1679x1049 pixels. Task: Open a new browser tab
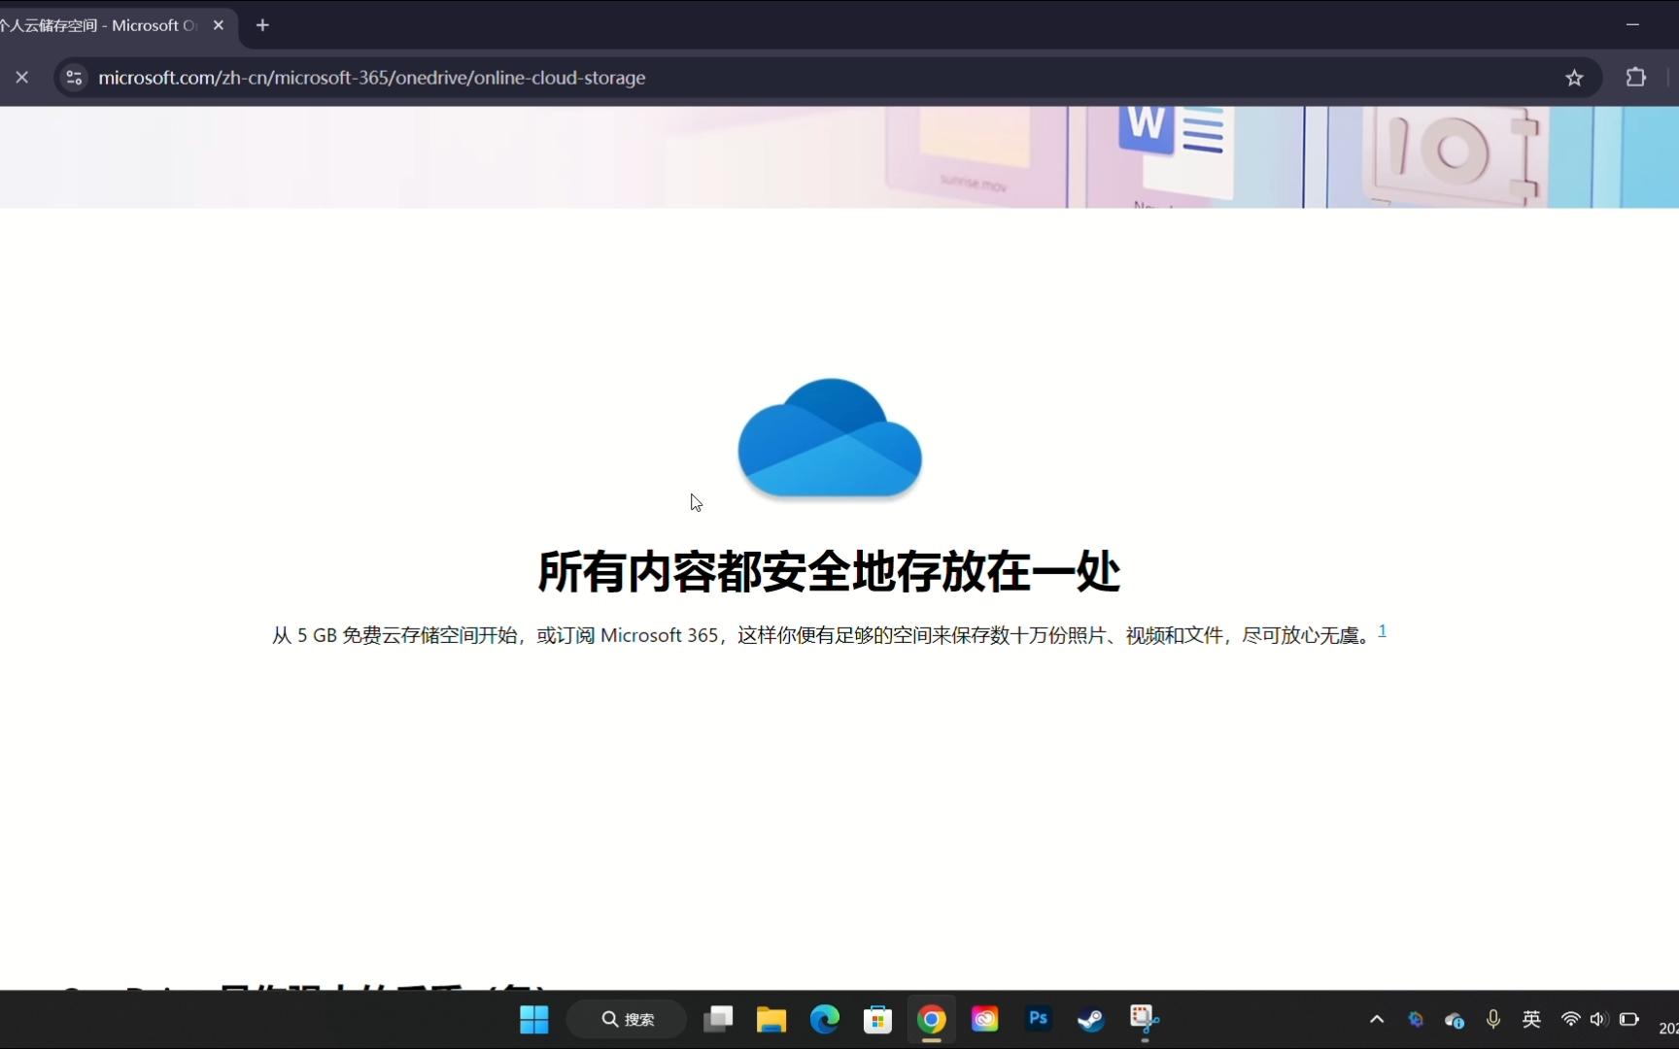pos(262,25)
